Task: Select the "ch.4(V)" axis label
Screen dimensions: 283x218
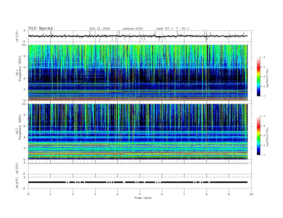Action: (x=17, y=183)
